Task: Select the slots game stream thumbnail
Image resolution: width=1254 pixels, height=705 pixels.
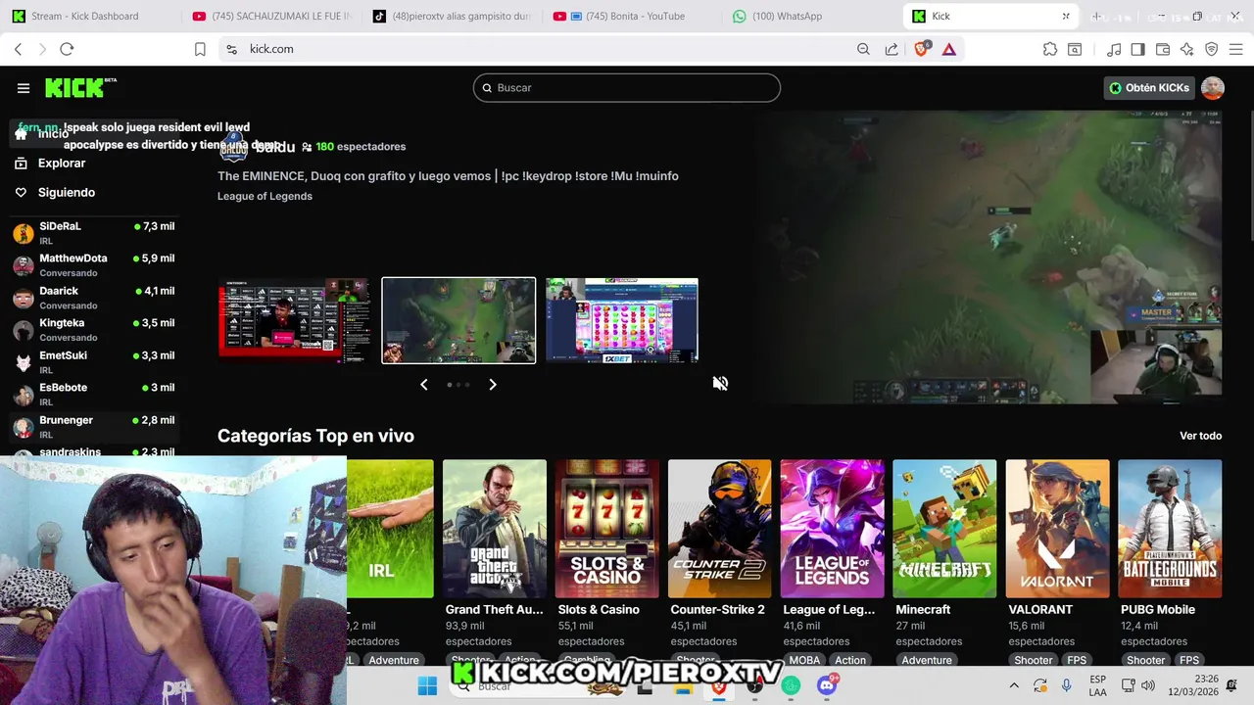Action: [x=622, y=320]
